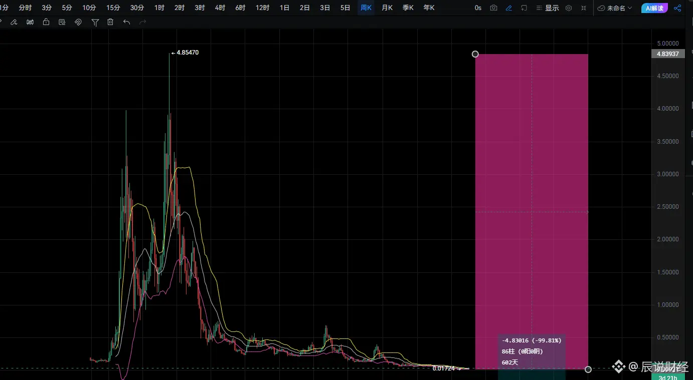This screenshot has width=693, height=380.
Task: Click the 4.85470 high price label
Action: [188, 53]
